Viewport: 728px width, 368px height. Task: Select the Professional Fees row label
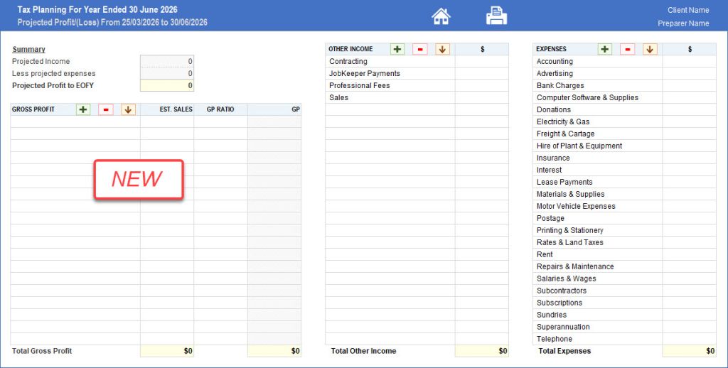click(x=359, y=85)
